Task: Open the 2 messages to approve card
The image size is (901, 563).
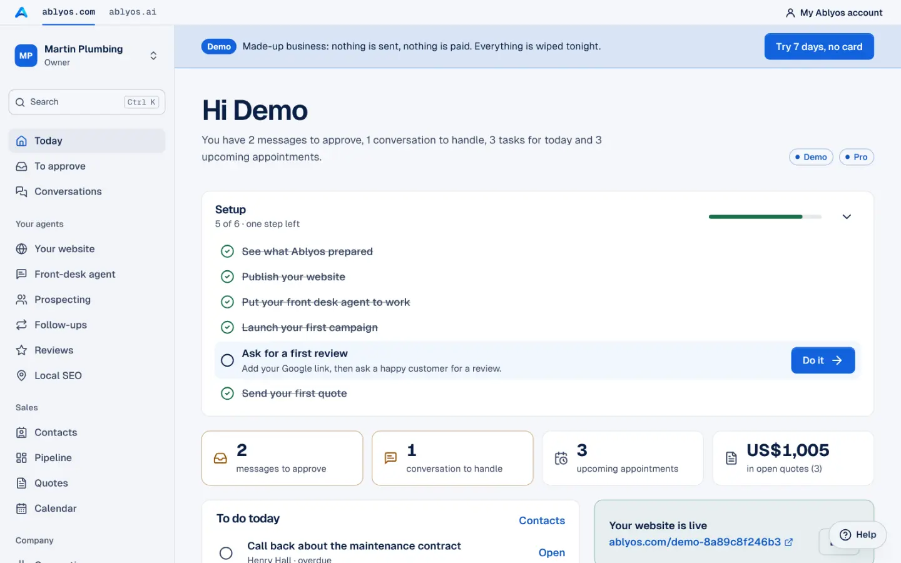Action: point(282,458)
